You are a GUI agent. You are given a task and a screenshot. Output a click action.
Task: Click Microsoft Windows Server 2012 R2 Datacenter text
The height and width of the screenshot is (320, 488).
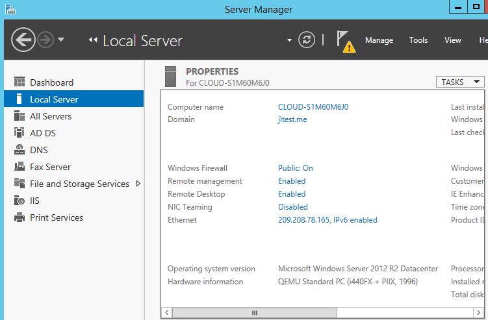(x=358, y=269)
